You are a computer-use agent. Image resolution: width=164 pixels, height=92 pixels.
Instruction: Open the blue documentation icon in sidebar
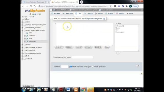tap(35, 14)
